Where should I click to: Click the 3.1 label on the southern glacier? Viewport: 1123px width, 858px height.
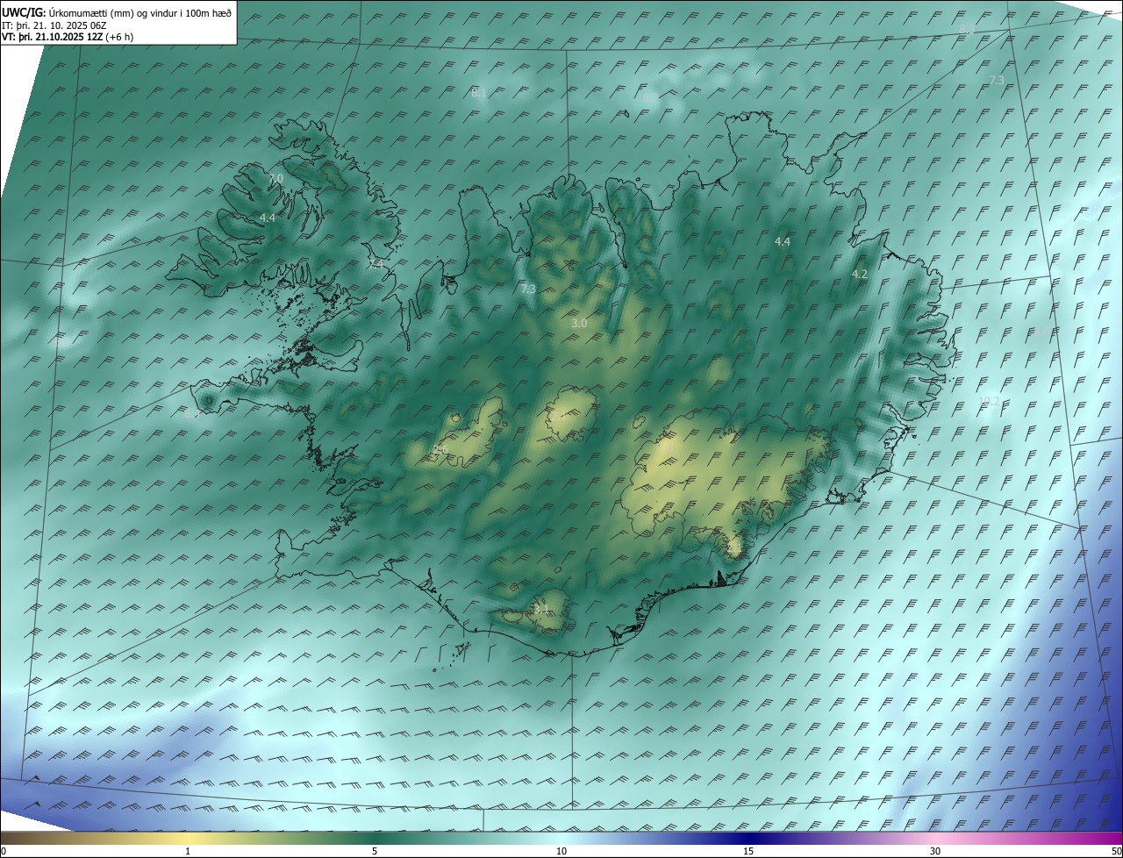click(541, 608)
